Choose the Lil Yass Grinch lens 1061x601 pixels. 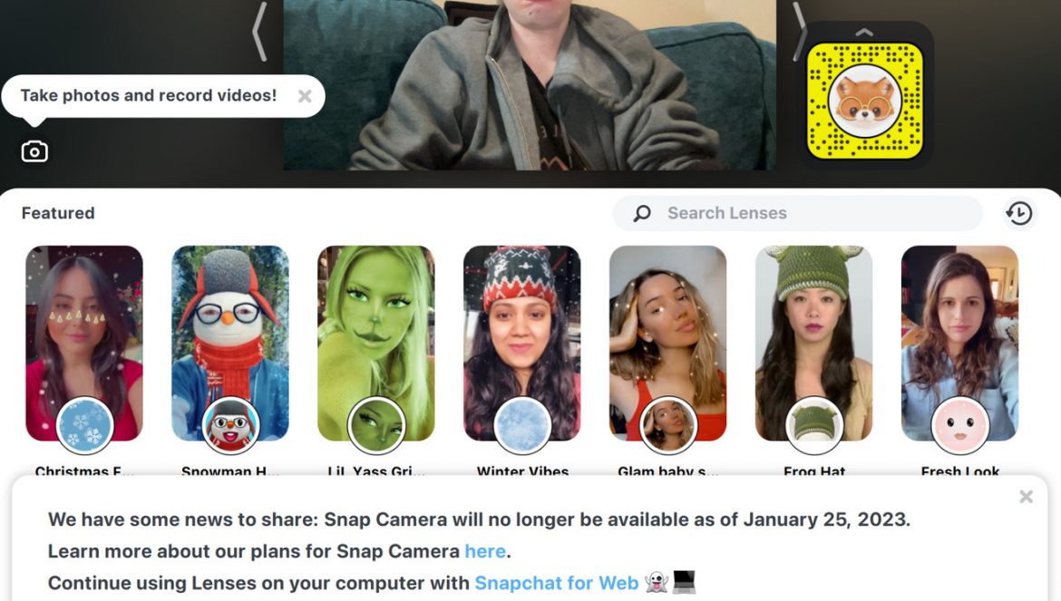pyautogui.click(x=376, y=343)
